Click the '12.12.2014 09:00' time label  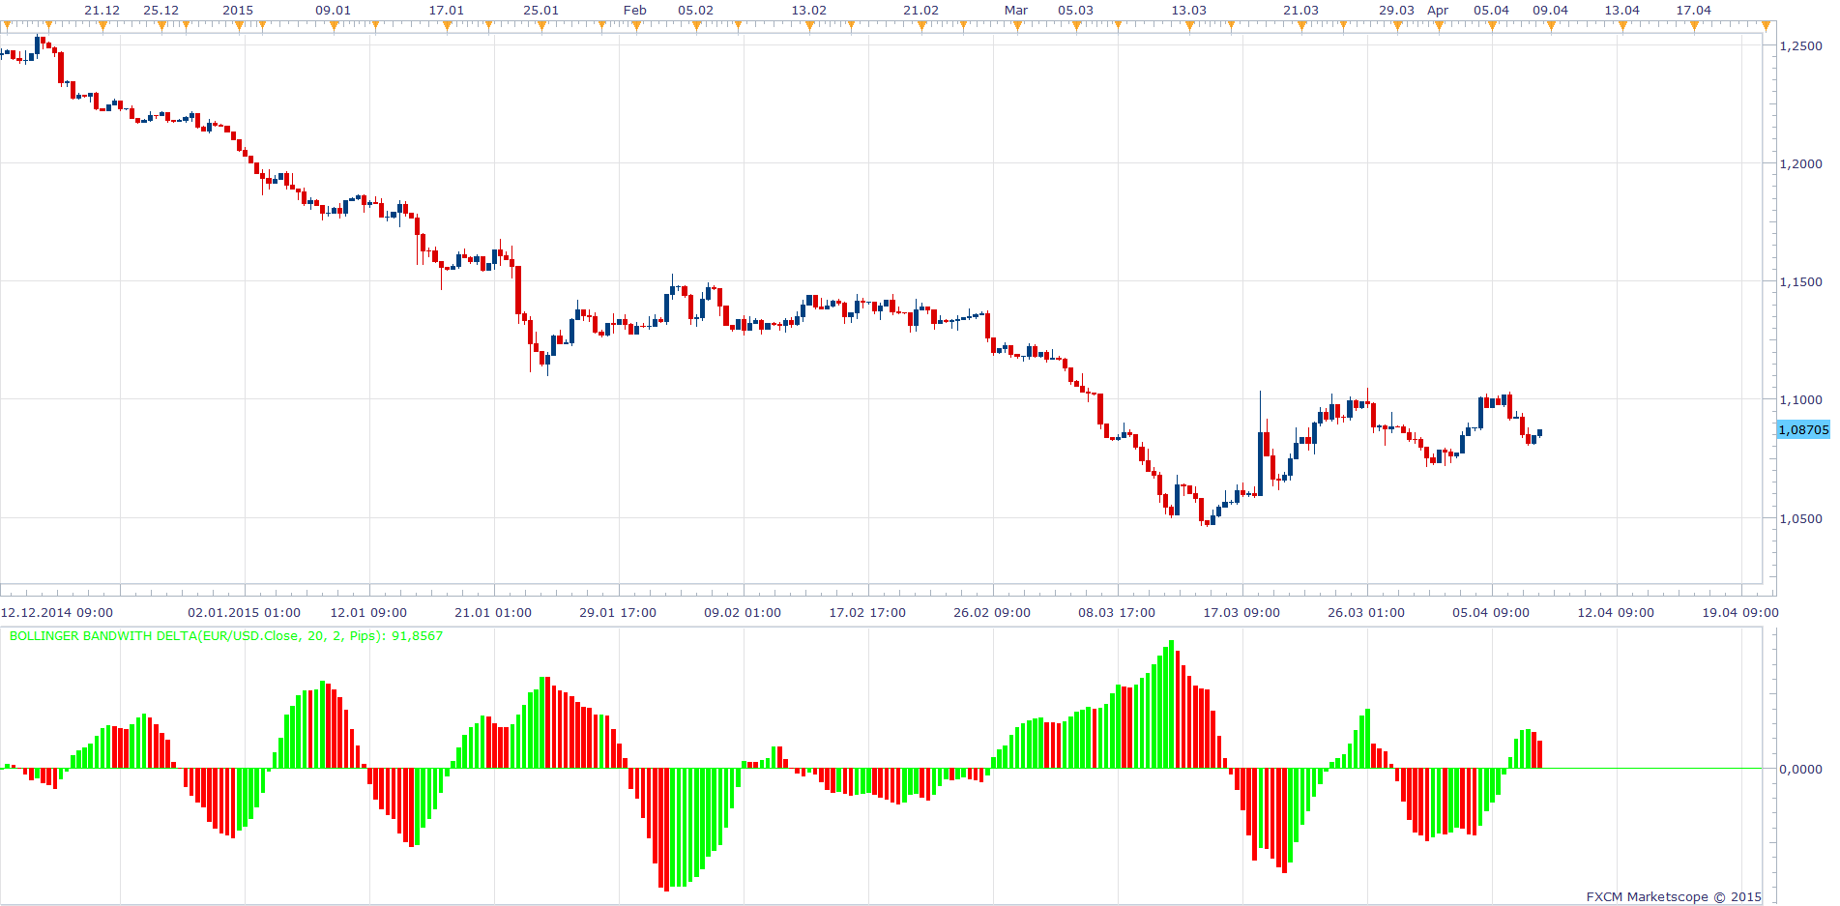pyautogui.click(x=57, y=612)
